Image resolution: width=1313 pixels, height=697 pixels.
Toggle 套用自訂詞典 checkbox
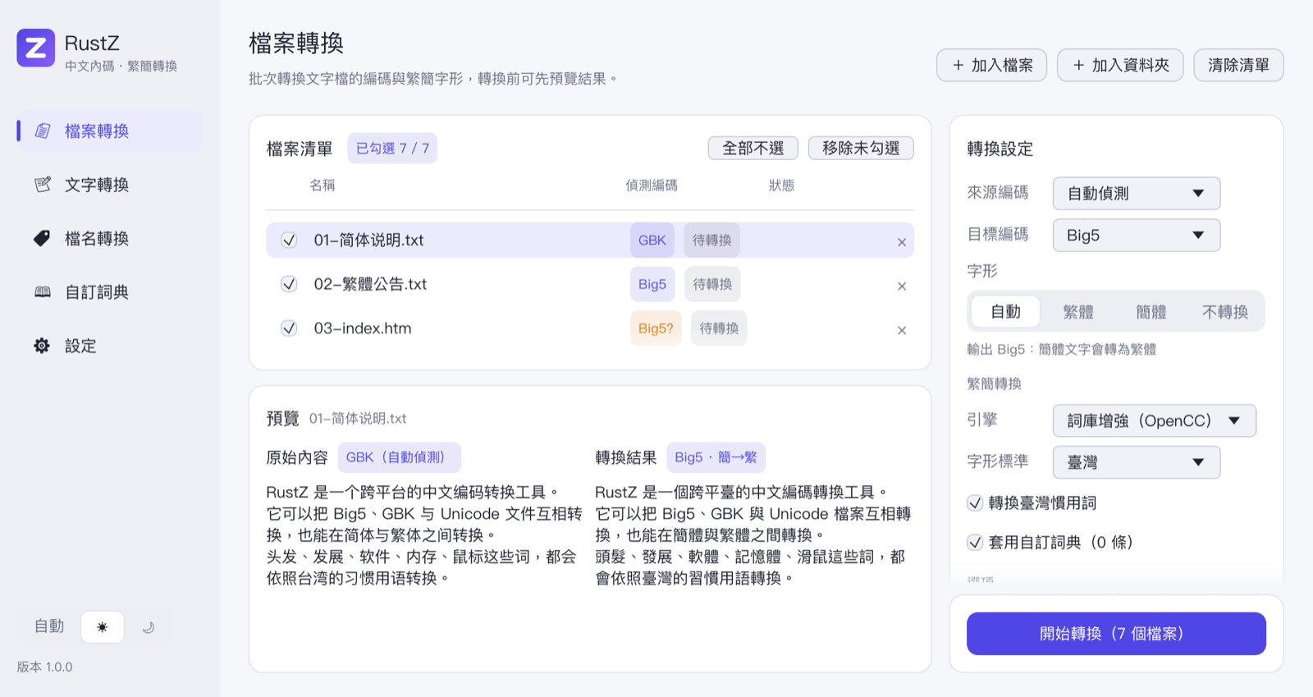(975, 542)
